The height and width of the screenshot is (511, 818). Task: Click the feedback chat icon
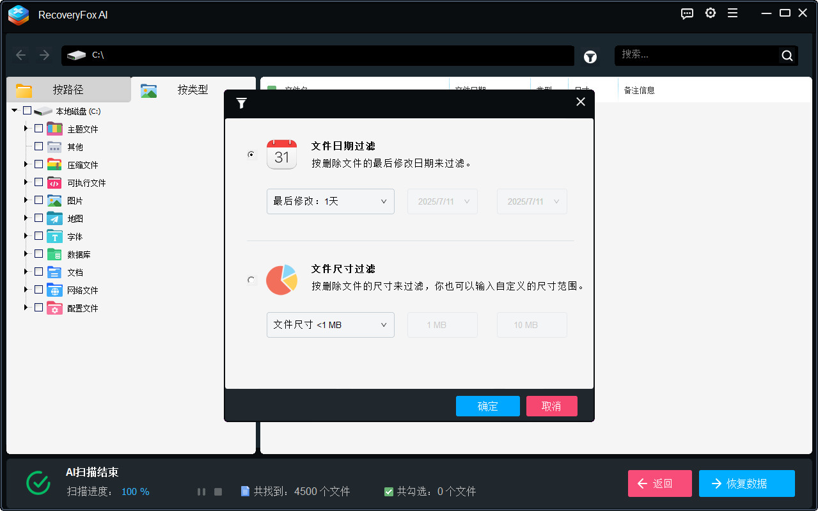[x=687, y=13]
